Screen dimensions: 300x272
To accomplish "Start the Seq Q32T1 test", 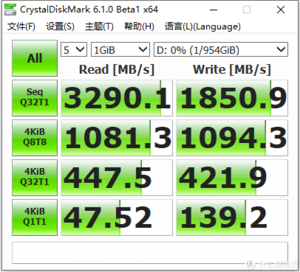I will [x=34, y=98].
